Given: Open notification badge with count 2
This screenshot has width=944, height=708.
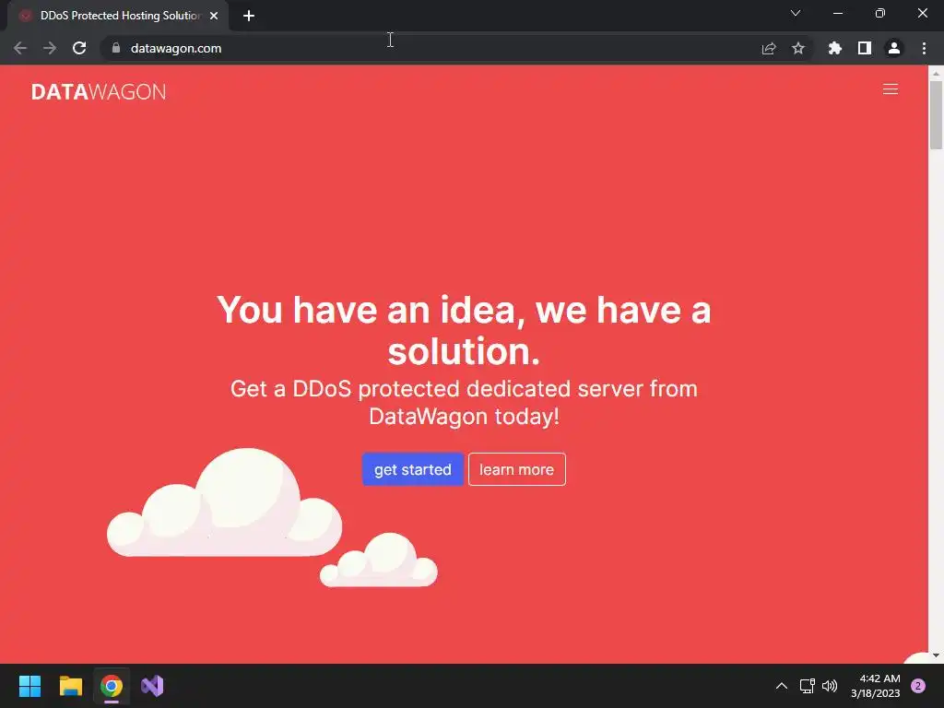Looking at the screenshot, I should click(x=918, y=686).
